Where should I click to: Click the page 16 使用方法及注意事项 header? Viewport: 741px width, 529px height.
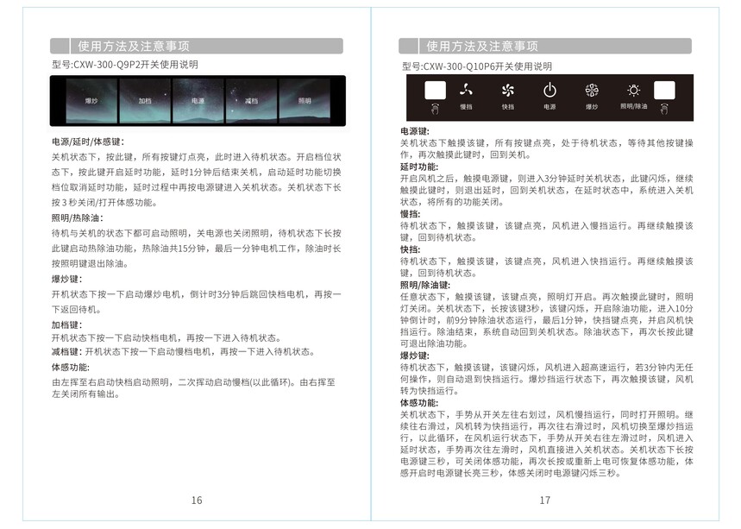pos(134,47)
